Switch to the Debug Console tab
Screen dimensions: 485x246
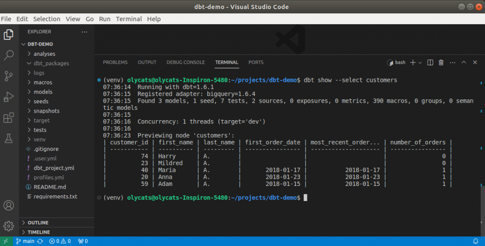pos(186,62)
